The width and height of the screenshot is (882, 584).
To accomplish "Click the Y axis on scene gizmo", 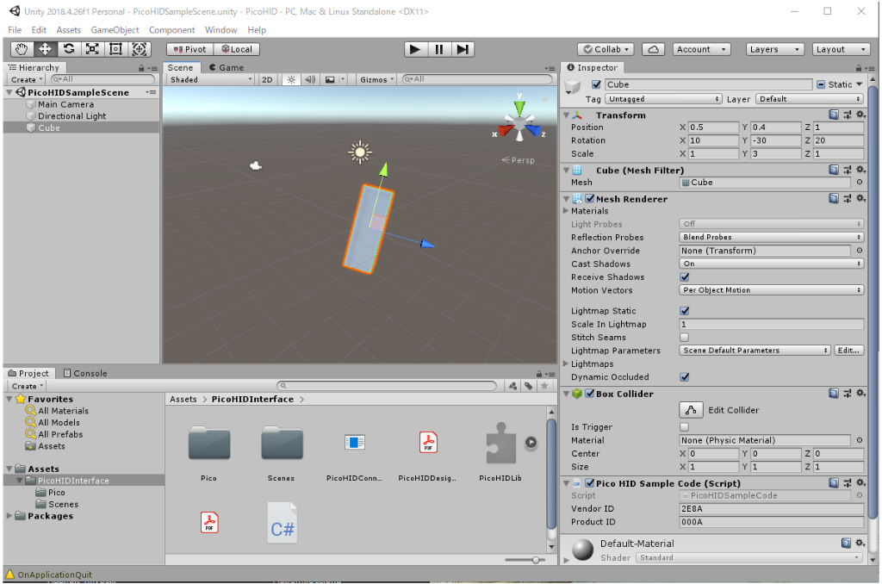I will (519, 106).
